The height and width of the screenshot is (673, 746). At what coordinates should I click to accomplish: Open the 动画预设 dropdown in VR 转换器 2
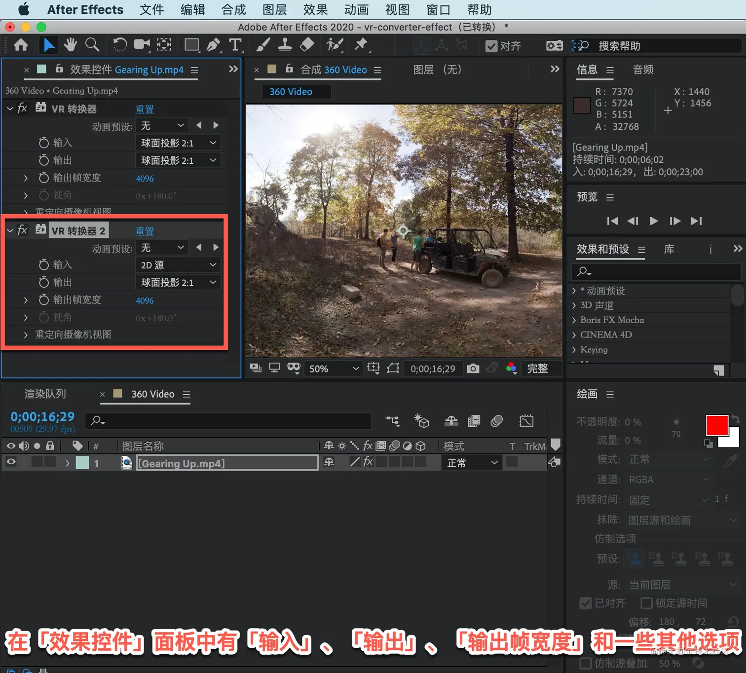(162, 248)
